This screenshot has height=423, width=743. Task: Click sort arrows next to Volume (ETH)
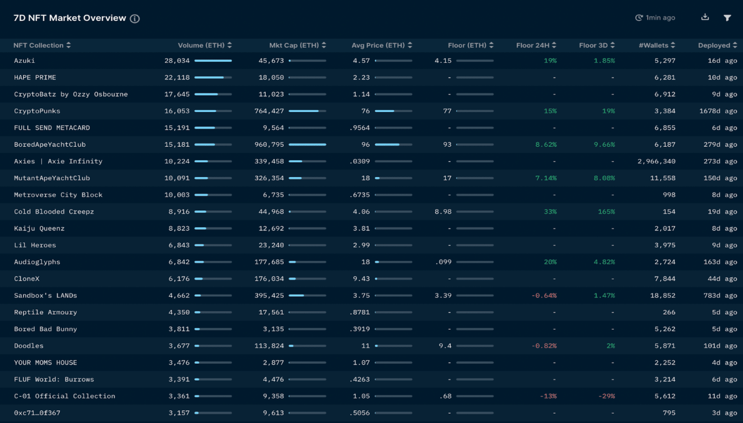tap(229, 45)
